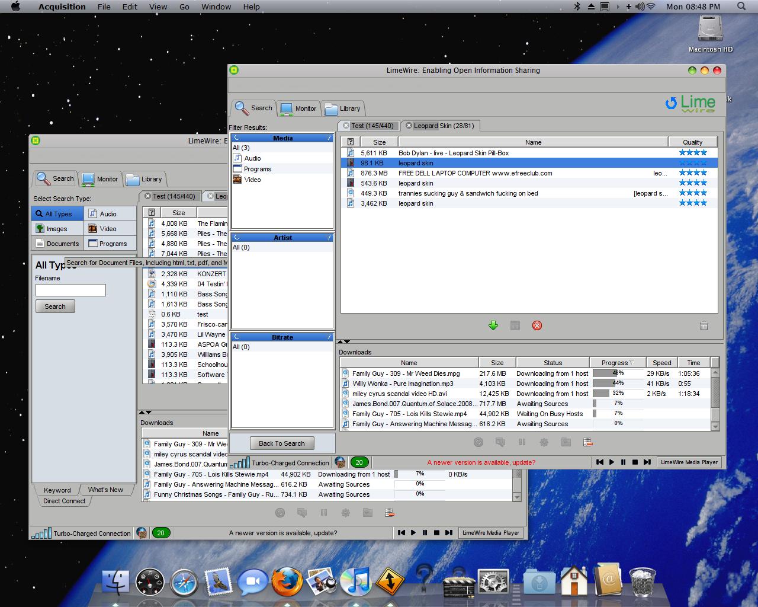This screenshot has width=758, height=607.
Task: Click the red update link in front window
Action: pos(481,462)
